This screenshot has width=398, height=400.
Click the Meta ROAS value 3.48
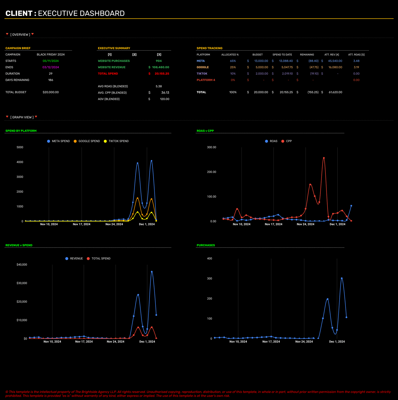point(356,61)
